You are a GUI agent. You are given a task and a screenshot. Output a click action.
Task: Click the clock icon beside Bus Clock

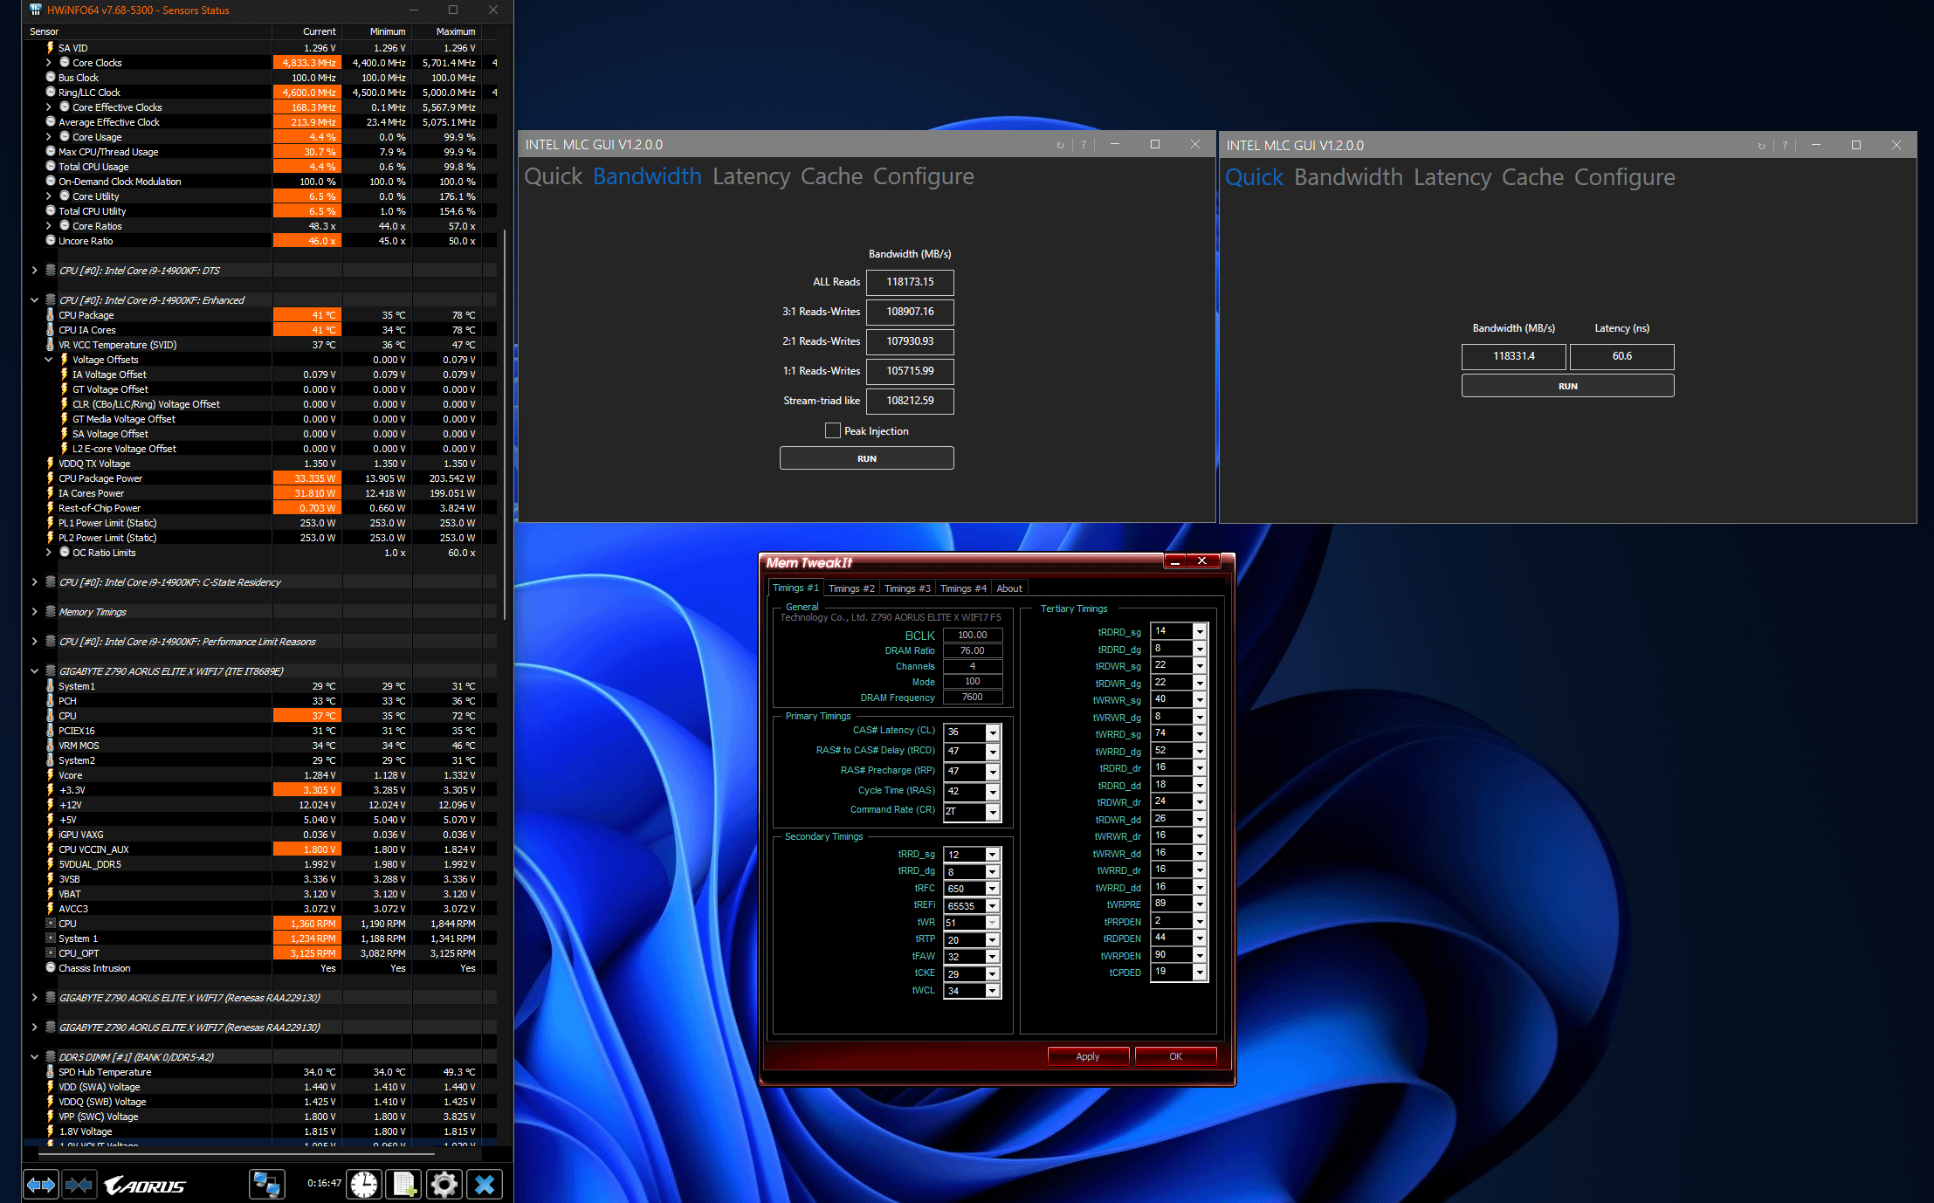51,78
